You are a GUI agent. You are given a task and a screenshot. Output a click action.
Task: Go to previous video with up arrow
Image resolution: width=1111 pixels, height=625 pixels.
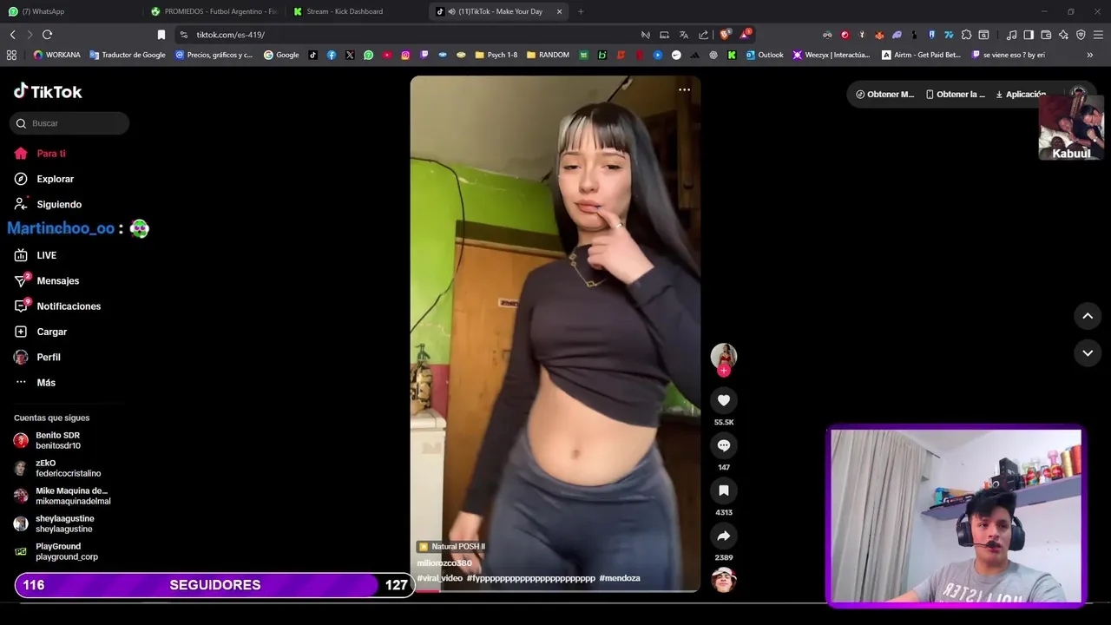click(1088, 316)
